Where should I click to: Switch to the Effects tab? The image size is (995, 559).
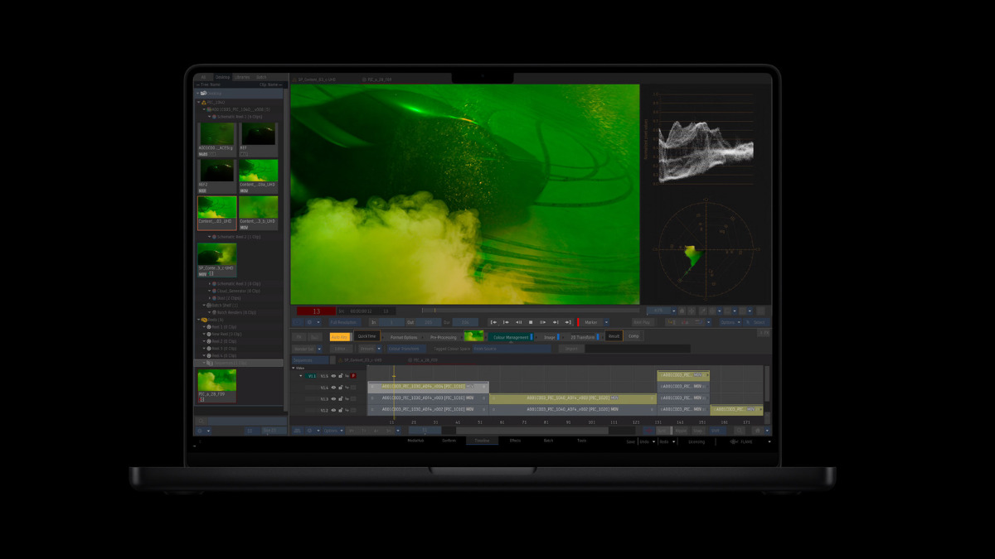click(x=515, y=441)
